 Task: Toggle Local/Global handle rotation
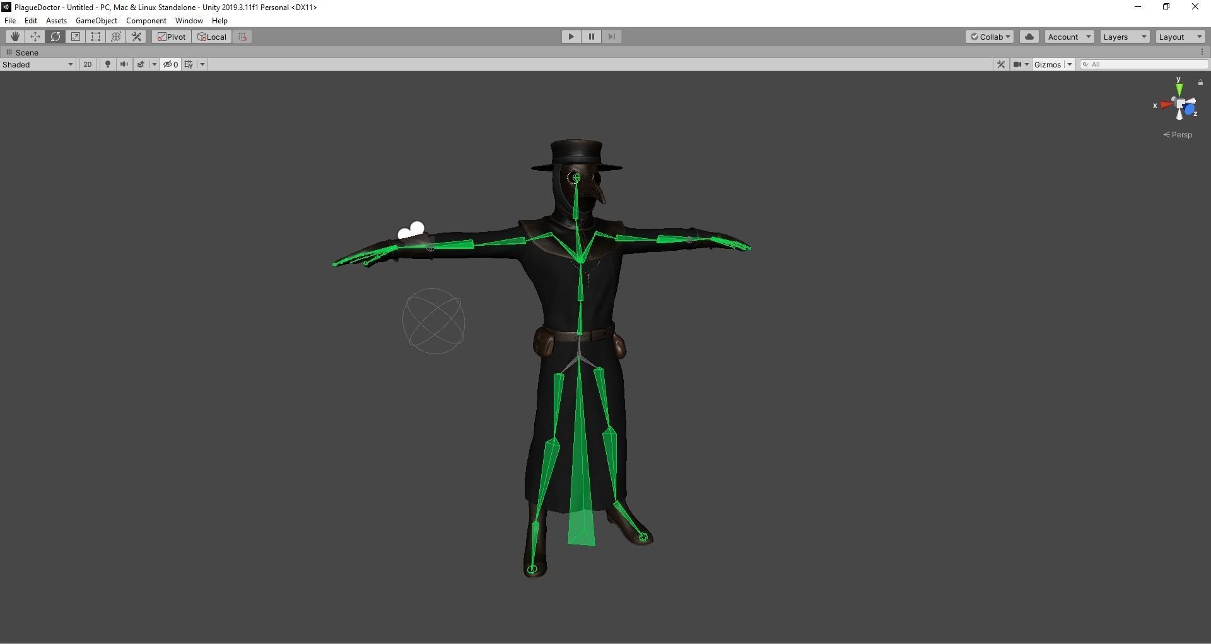212,37
